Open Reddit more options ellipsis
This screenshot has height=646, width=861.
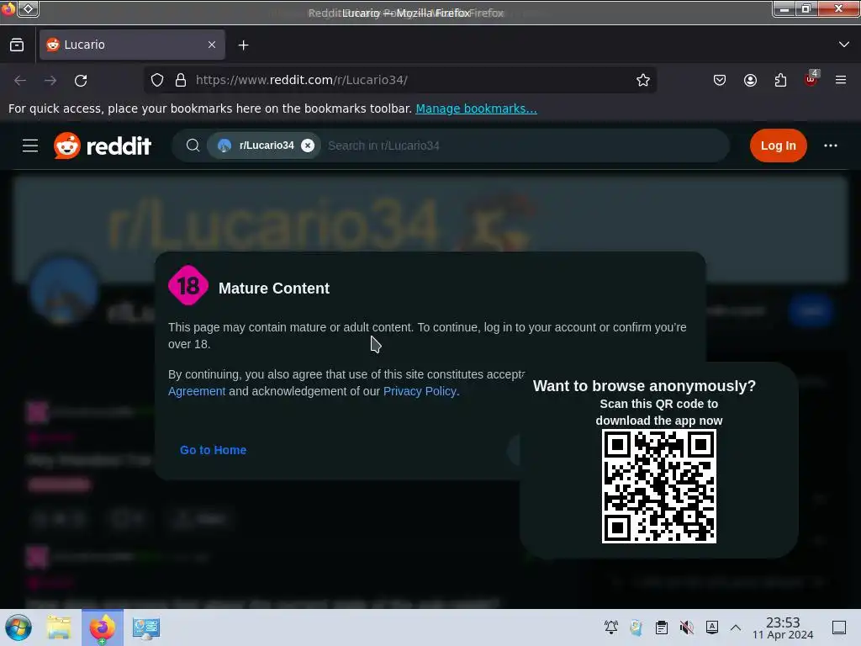click(830, 146)
